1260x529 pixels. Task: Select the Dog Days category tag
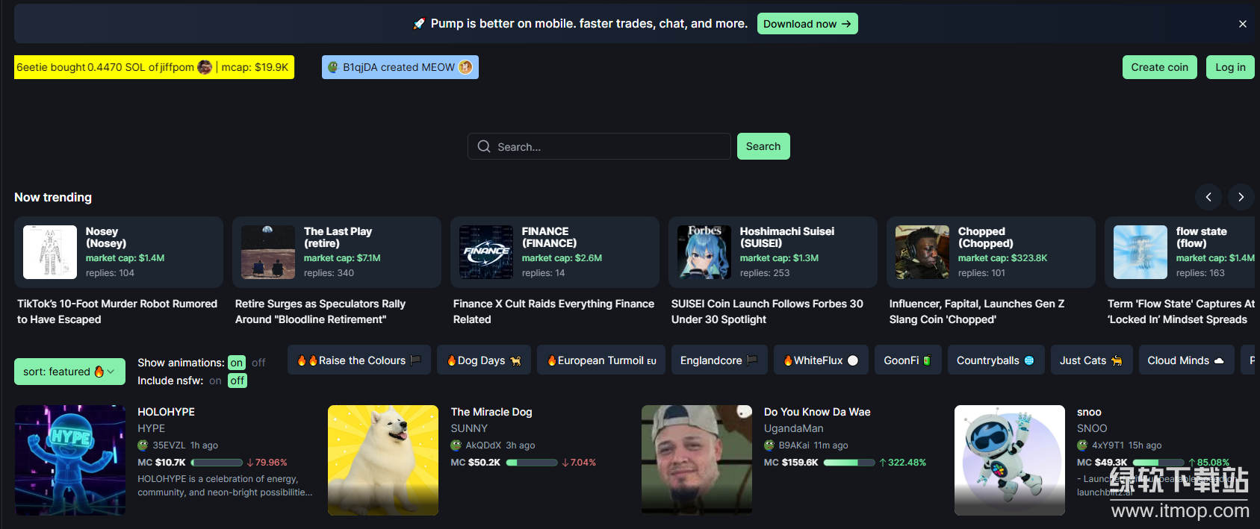[x=484, y=360]
